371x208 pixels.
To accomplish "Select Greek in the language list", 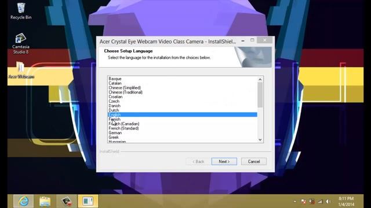I will coord(183,138).
